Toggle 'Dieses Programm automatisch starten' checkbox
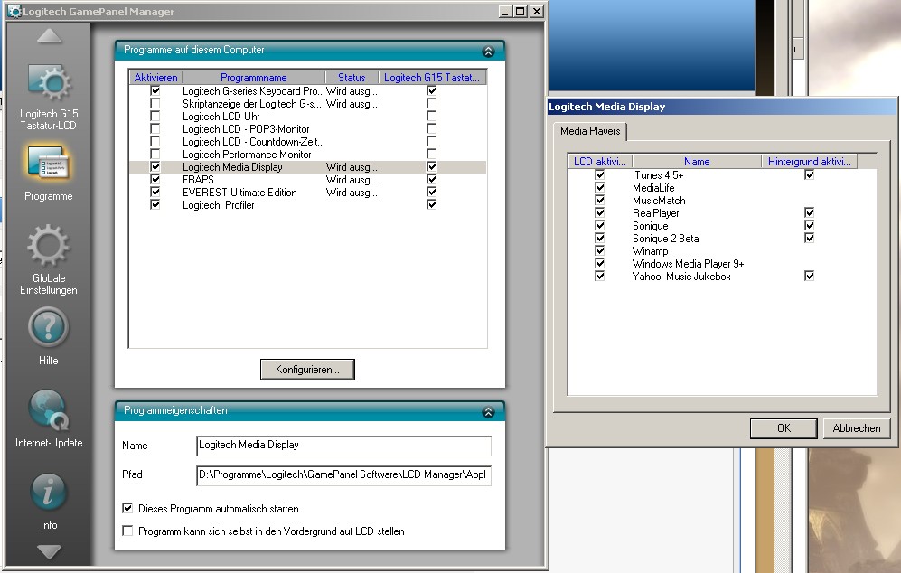Image resolution: width=901 pixels, height=573 pixels. point(127,508)
